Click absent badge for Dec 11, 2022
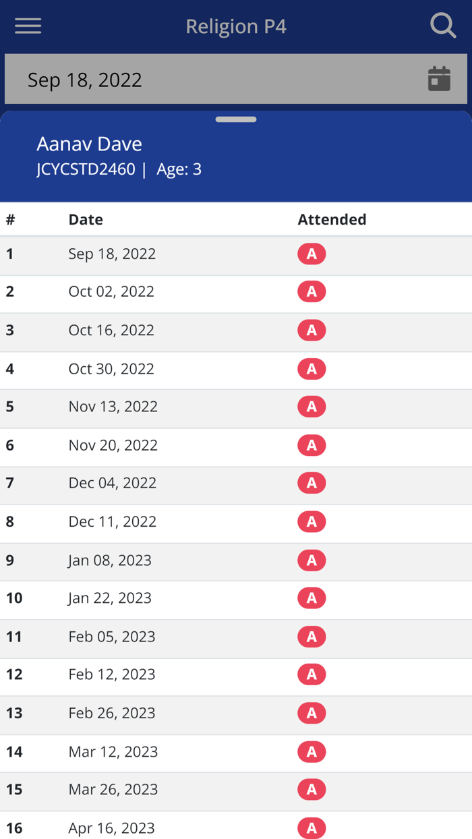Image resolution: width=472 pixels, height=839 pixels. click(312, 521)
